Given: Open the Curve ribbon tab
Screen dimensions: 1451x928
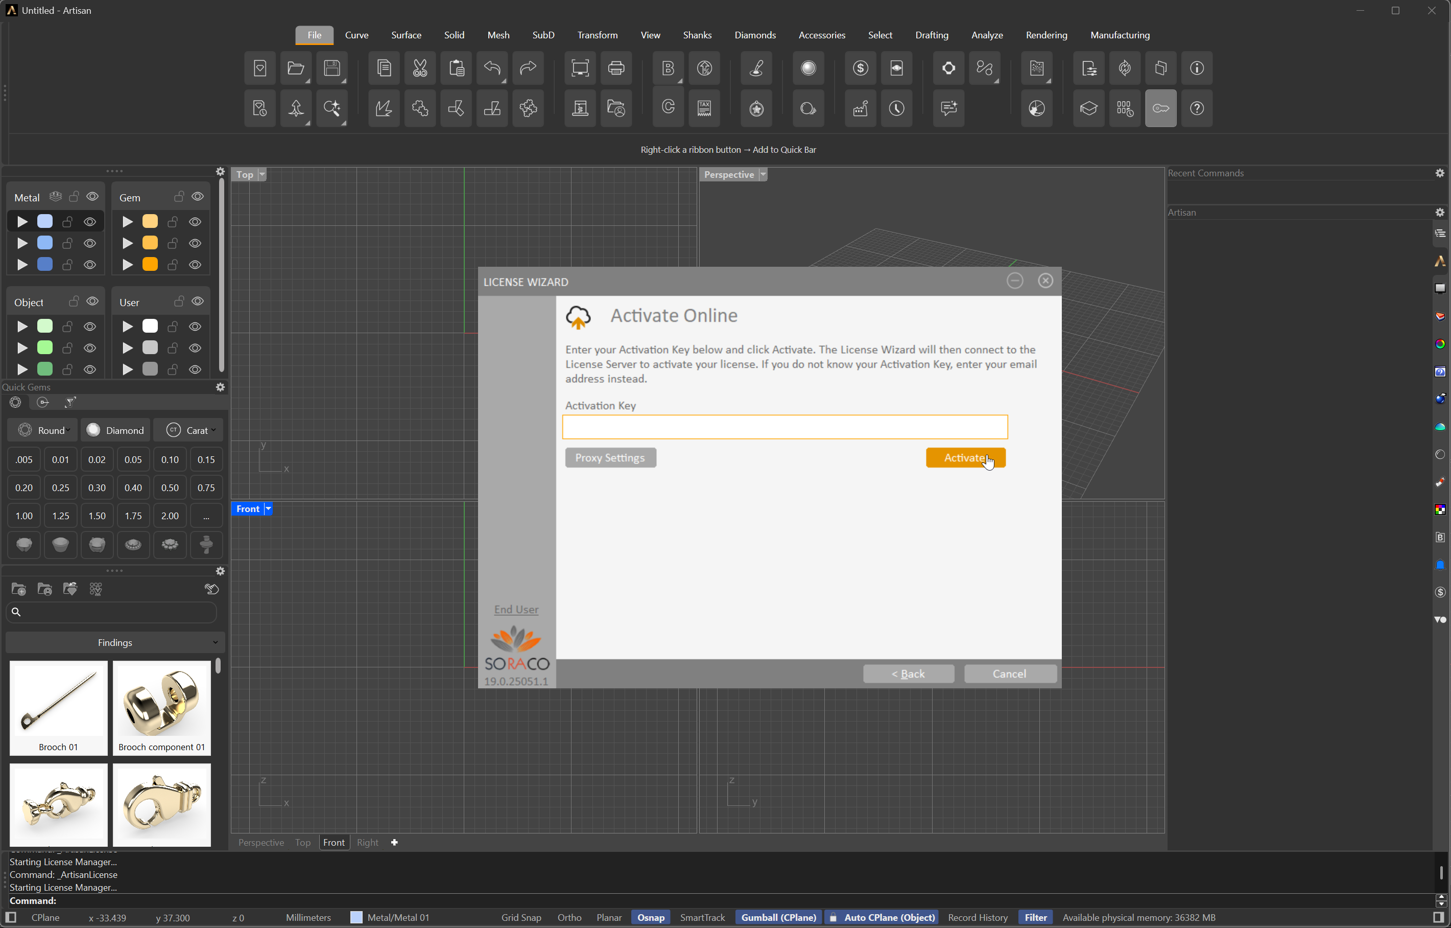Looking at the screenshot, I should (356, 35).
